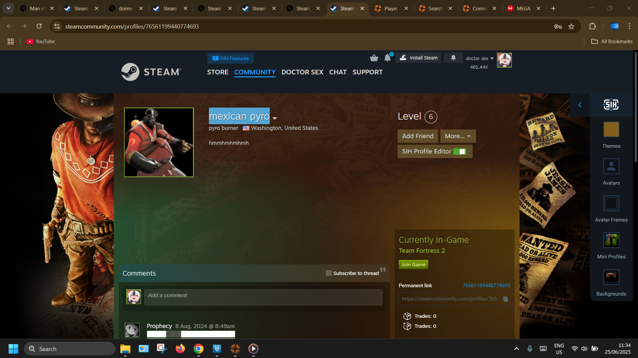The width and height of the screenshot is (638, 358).
Task: Switch to the Player browser tab
Action: tap(391, 9)
